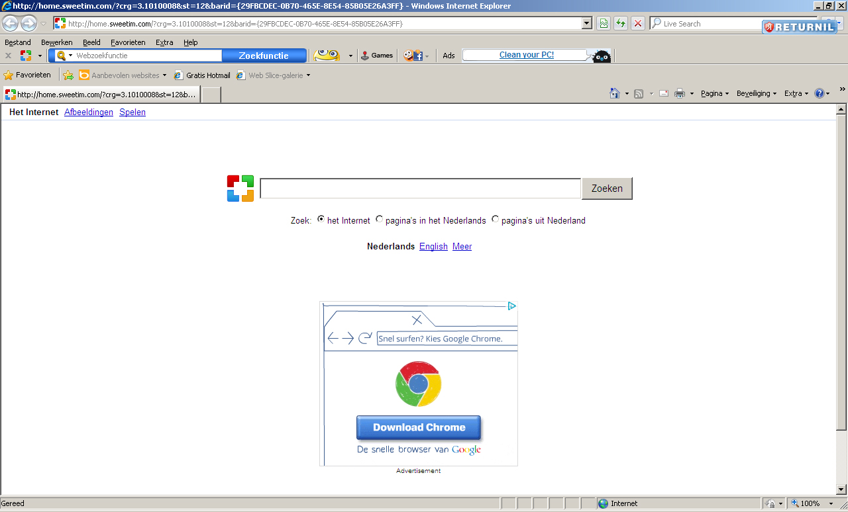Open the Favorieten menu in menu bar
This screenshot has height=512, width=848.
coord(128,42)
